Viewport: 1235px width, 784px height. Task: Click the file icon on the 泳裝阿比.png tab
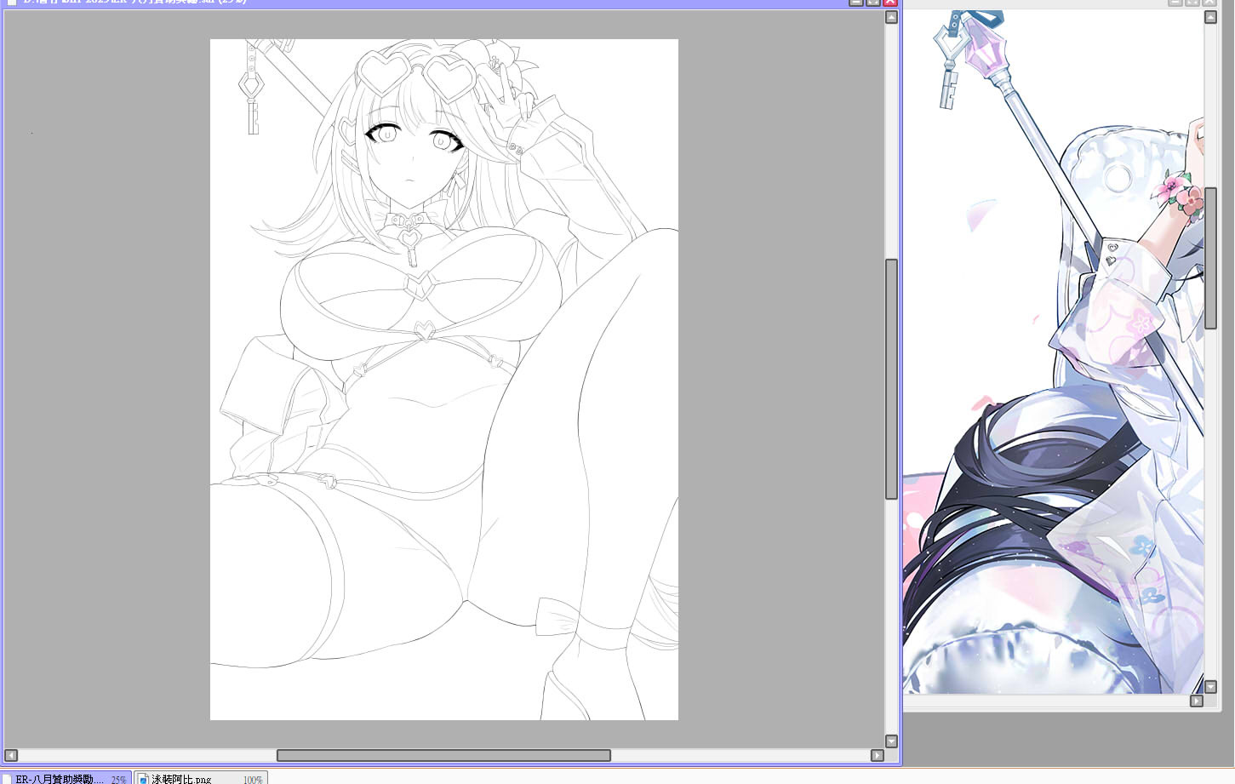143,779
